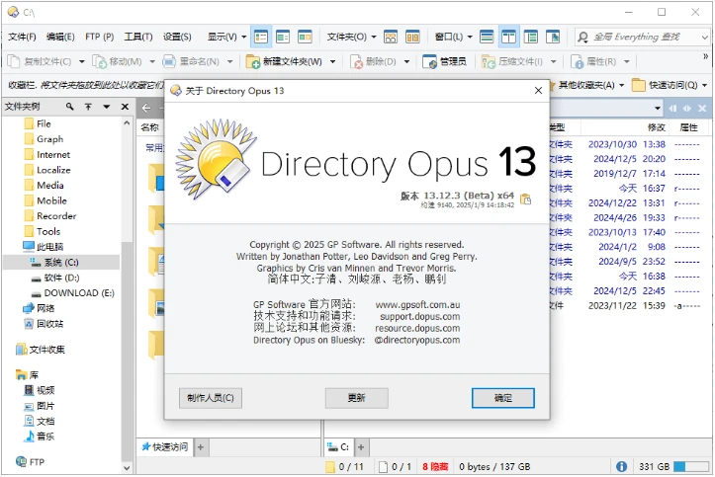Click the blue info icon in status bar
This screenshot has width=715, height=477.
tap(621, 466)
